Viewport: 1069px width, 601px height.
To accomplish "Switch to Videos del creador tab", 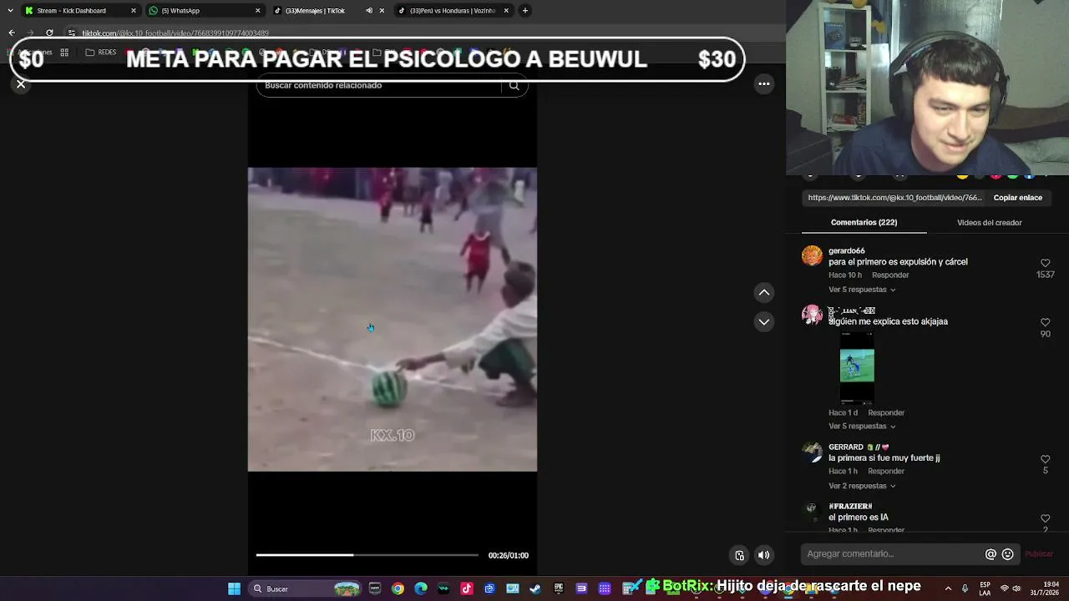I will pyautogui.click(x=989, y=223).
